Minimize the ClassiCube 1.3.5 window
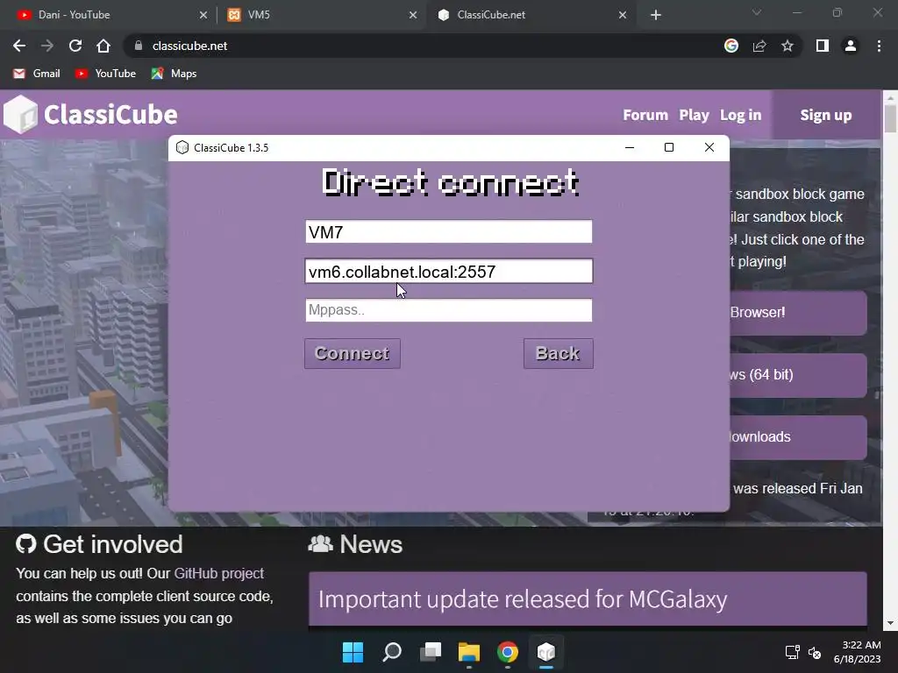This screenshot has width=898, height=673. [x=630, y=147]
